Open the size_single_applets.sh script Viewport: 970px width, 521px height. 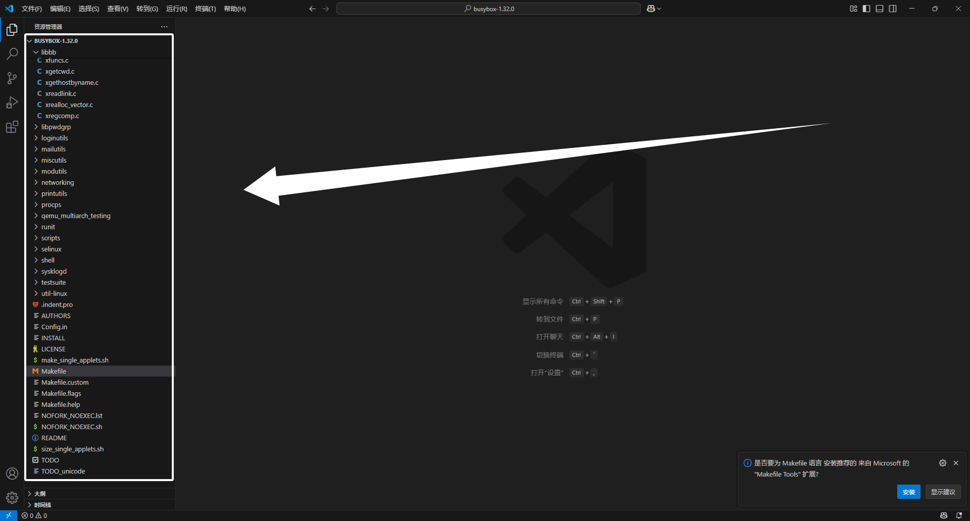[x=100, y=449]
